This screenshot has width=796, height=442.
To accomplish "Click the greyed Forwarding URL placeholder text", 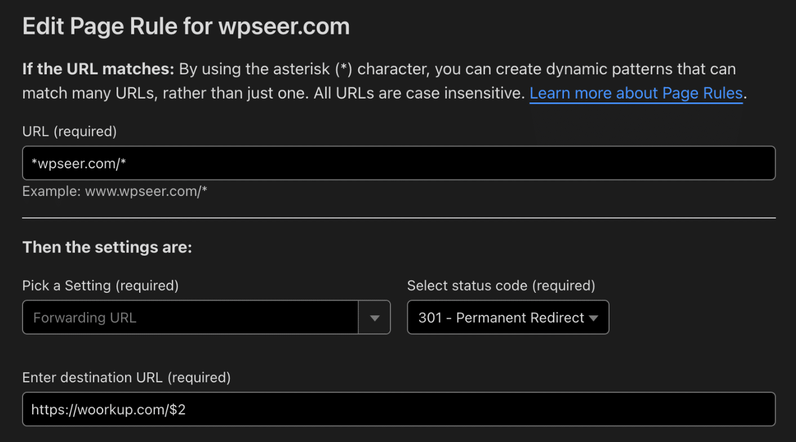I will (85, 318).
